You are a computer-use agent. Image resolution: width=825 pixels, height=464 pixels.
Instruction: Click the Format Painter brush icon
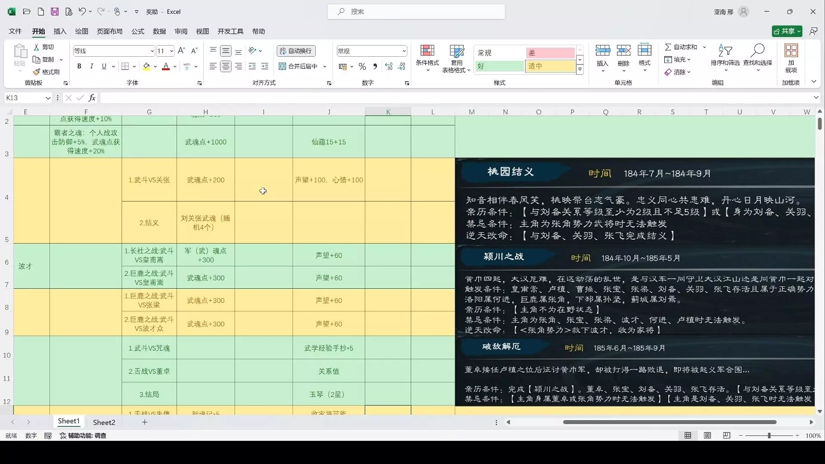[37, 72]
